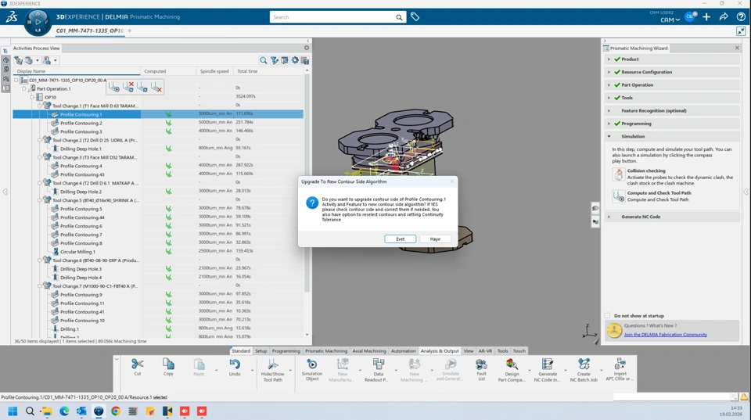Open Google Chrome from the taskbar
Viewport: 751px width, 420px height.
(x=116, y=411)
